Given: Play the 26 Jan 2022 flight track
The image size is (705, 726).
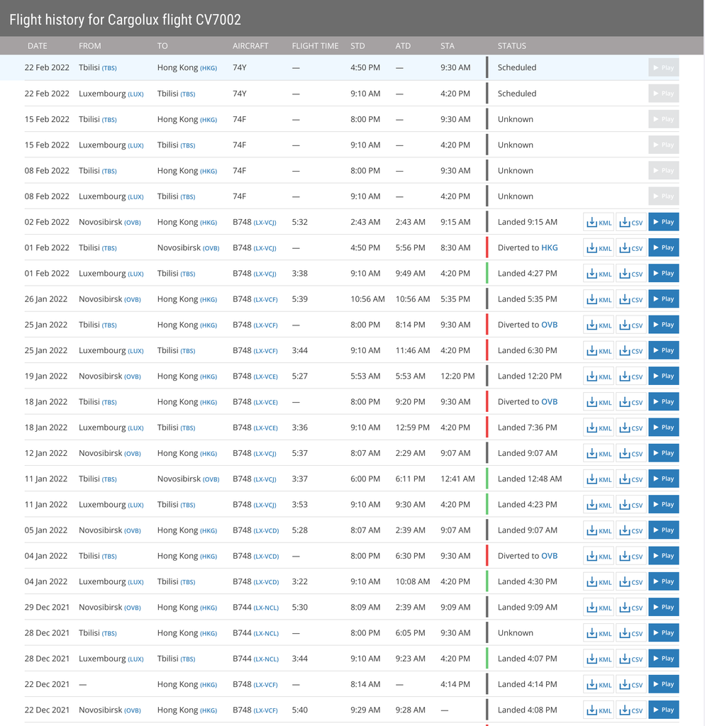Looking at the screenshot, I should click(x=664, y=299).
